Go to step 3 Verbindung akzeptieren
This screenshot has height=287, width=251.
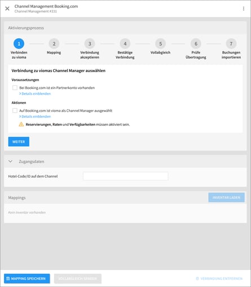[90, 43]
